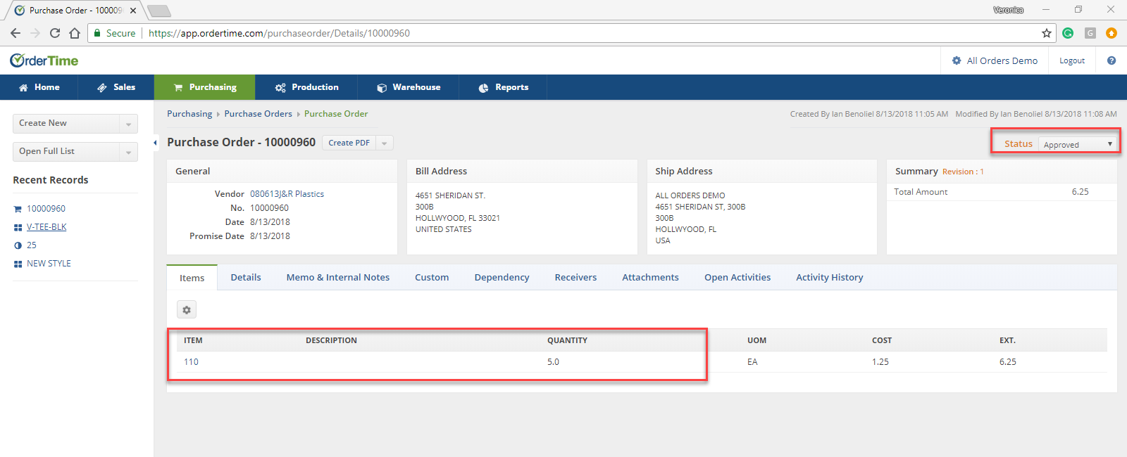1127x457 pixels.
Task: Click the green Grammarly extension icon
Action: coord(1068,33)
